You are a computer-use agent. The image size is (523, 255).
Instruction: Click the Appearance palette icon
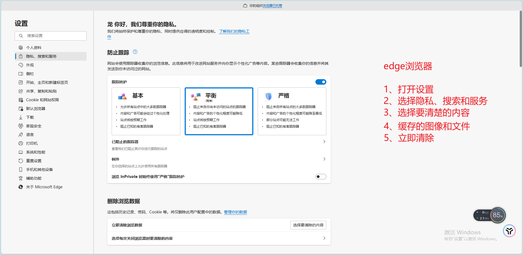(x=21, y=65)
